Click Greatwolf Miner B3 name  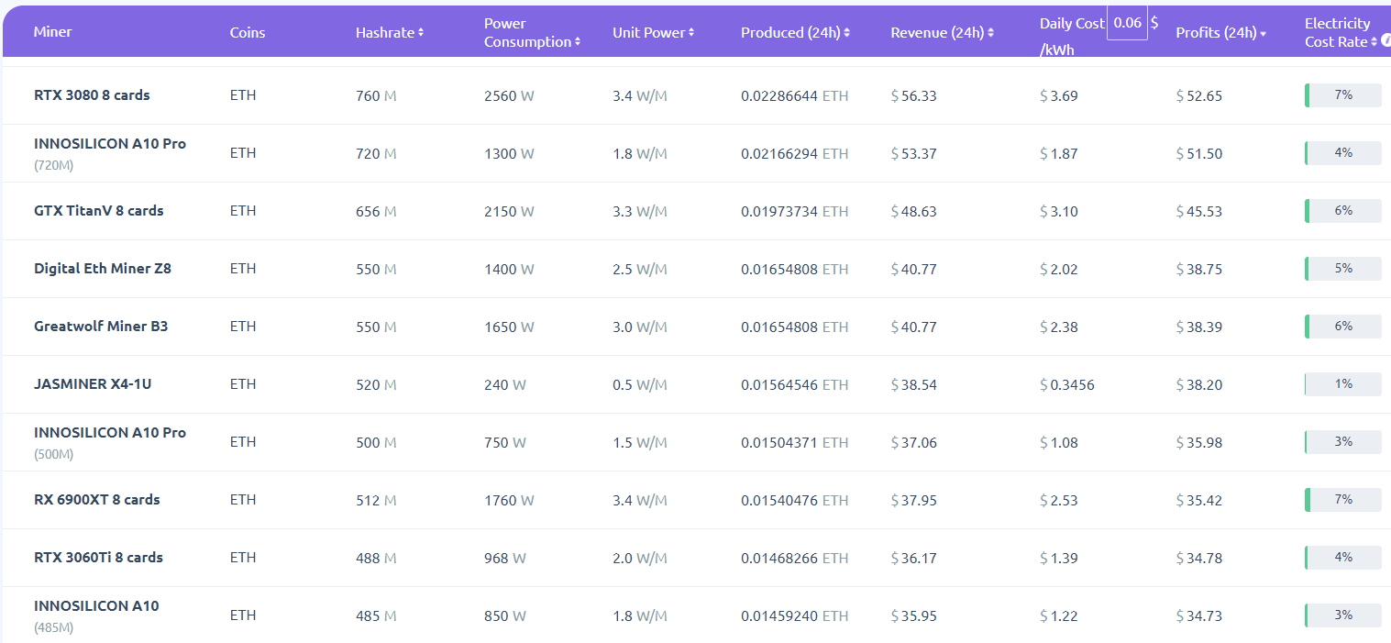(101, 327)
